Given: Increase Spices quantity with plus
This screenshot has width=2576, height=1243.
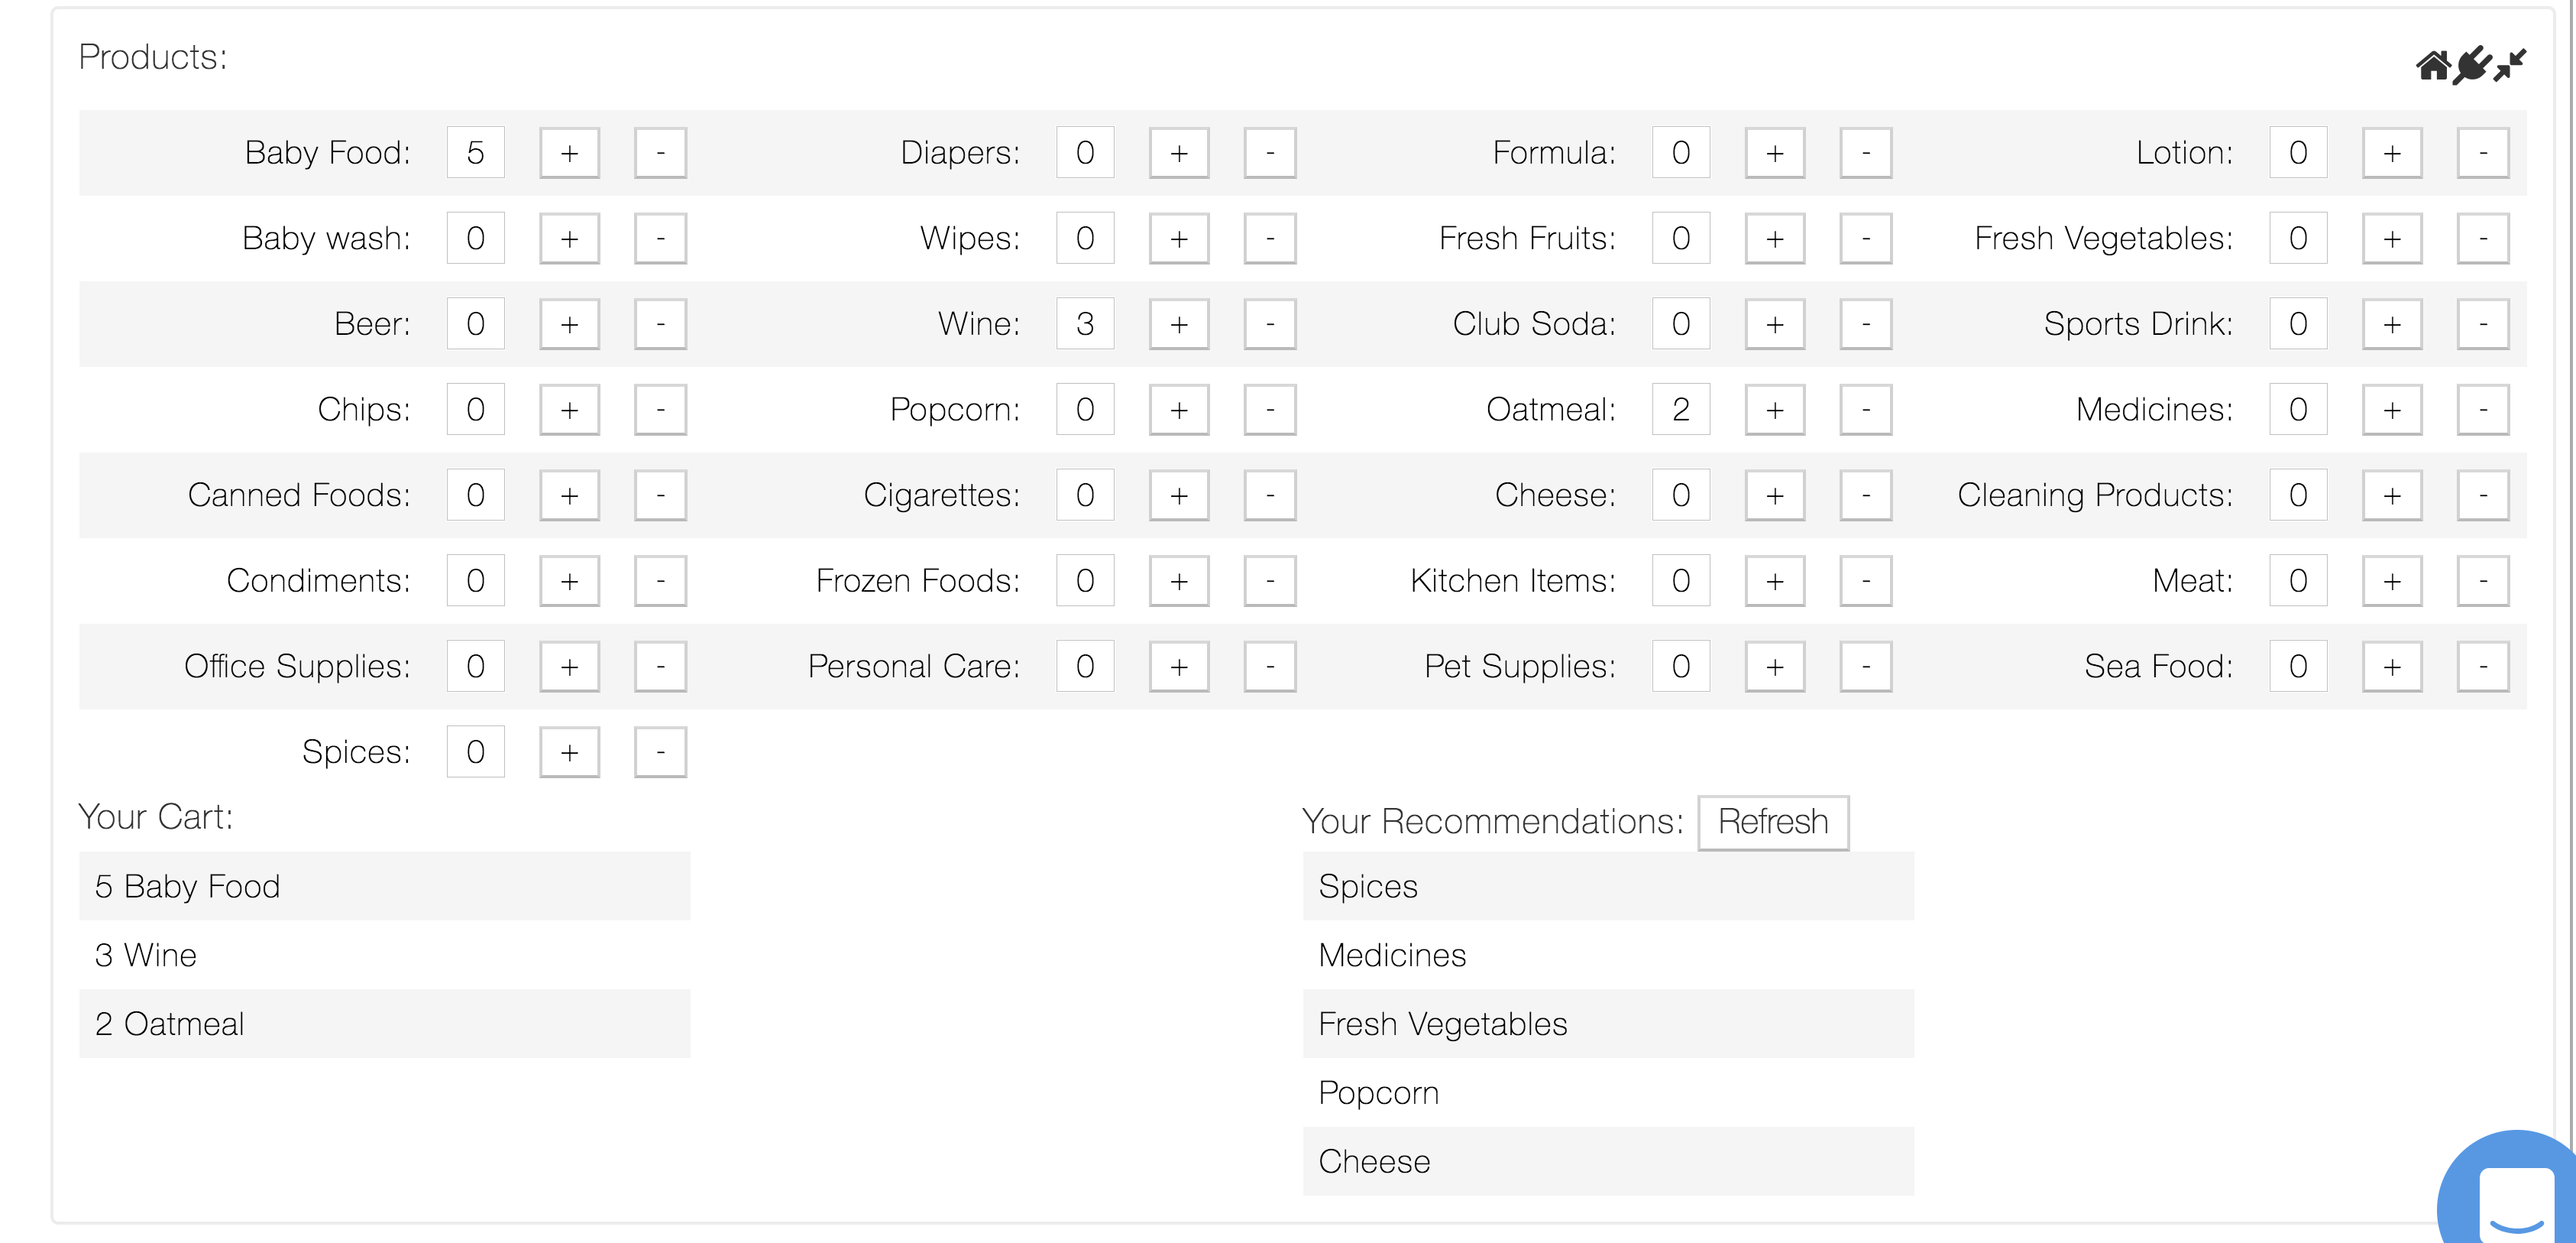Looking at the screenshot, I should [x=569, y=751].
